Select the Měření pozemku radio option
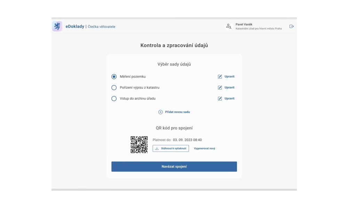This screenshot has height=208, width=348. click(114, 77)
